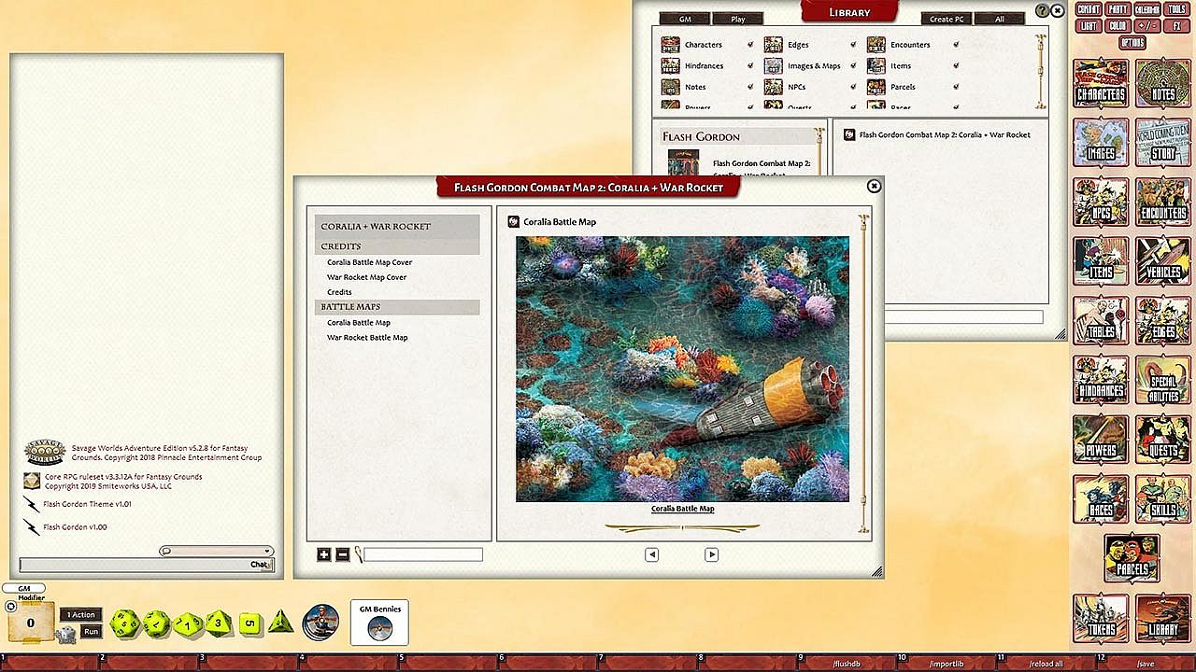This screenshot has width=1196, height=672.
Task: Open the Tokens sidebar panel
Action: (1101, 619)
